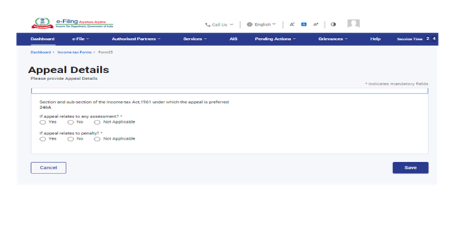
Task: Click the Call Us phone icon
Action: [x=208, y=25]
